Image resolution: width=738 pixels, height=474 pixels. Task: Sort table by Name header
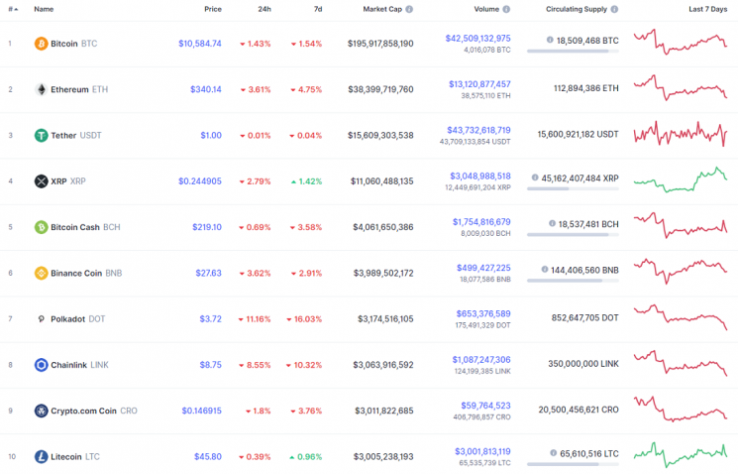point(44,9)
